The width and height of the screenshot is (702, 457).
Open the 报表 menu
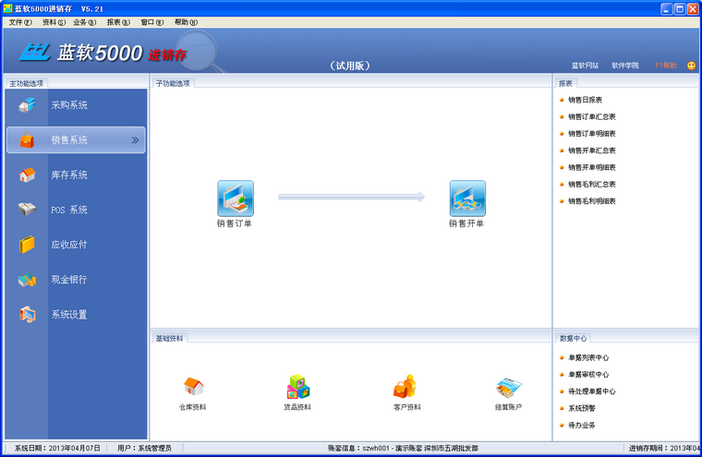coord(118,22)
